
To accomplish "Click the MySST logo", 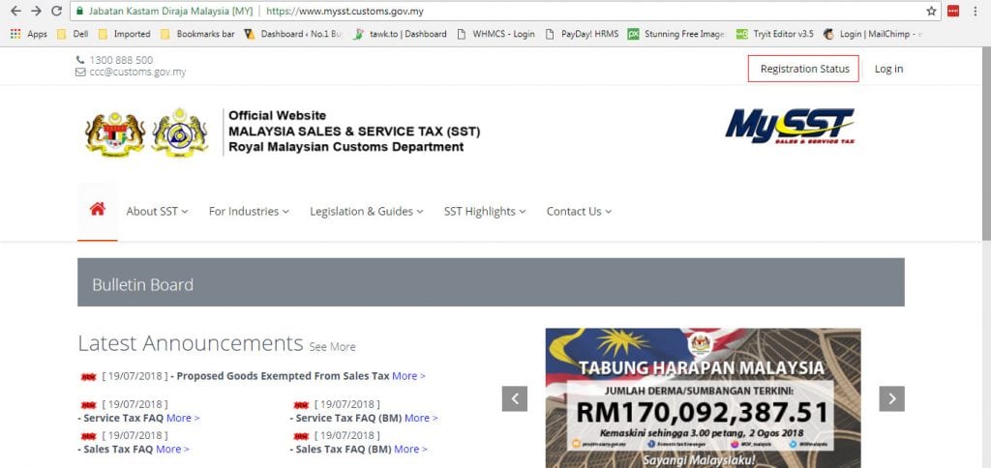I will point(790,126).
